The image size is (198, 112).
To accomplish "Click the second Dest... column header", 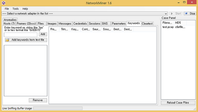I will click(x=128, y=29).
